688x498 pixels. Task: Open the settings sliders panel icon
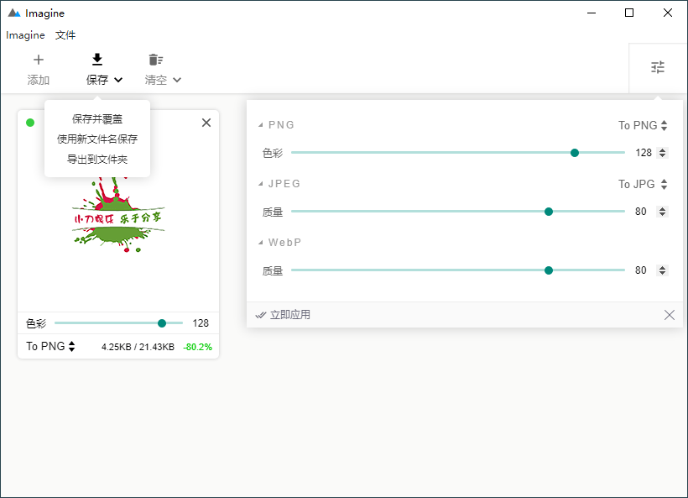coord(658,67)
